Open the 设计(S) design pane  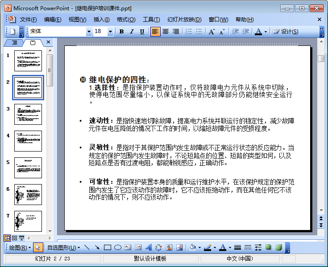click(285, 32)
